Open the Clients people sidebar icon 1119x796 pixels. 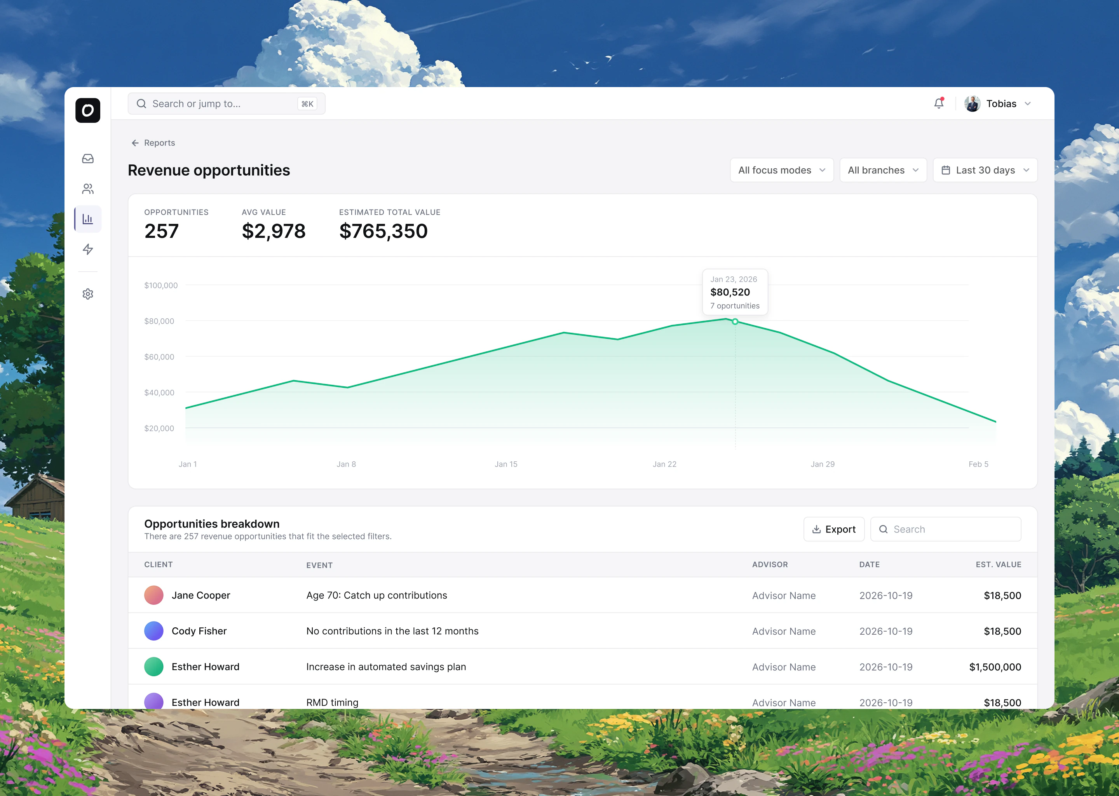[88, 189]
